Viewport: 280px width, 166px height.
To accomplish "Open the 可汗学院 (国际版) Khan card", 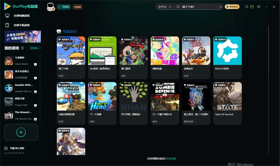I will pos(134,103).
